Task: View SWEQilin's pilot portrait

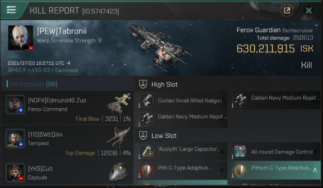Action: pyautogui.click(x=15, y=139)
